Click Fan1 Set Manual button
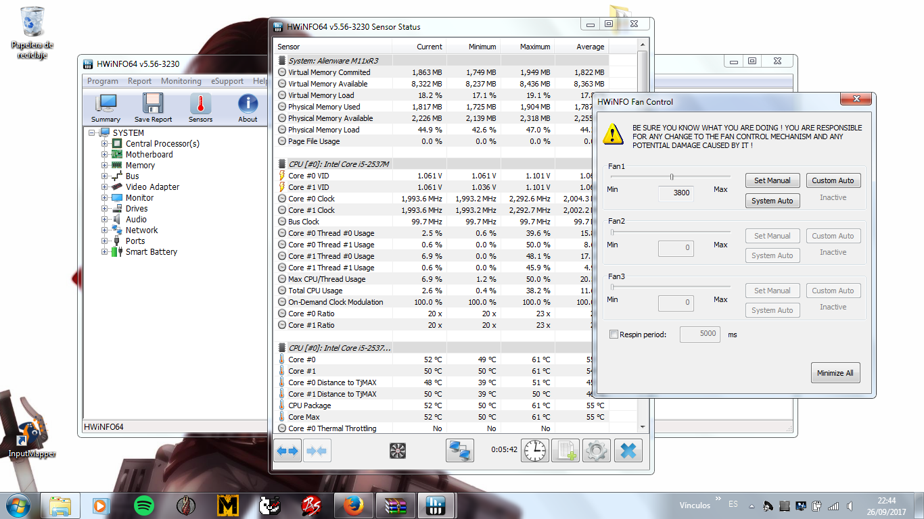This screenshot has width=924, height=519. click(772, 180)
